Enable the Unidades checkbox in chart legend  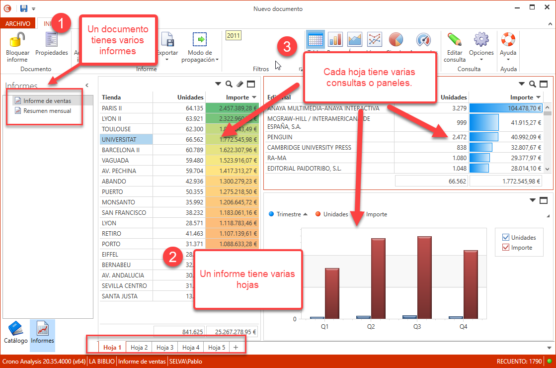click(x=506, y=237)
